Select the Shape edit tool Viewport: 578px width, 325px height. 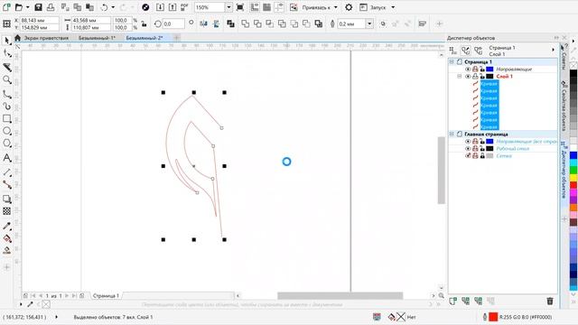point(6,54)
